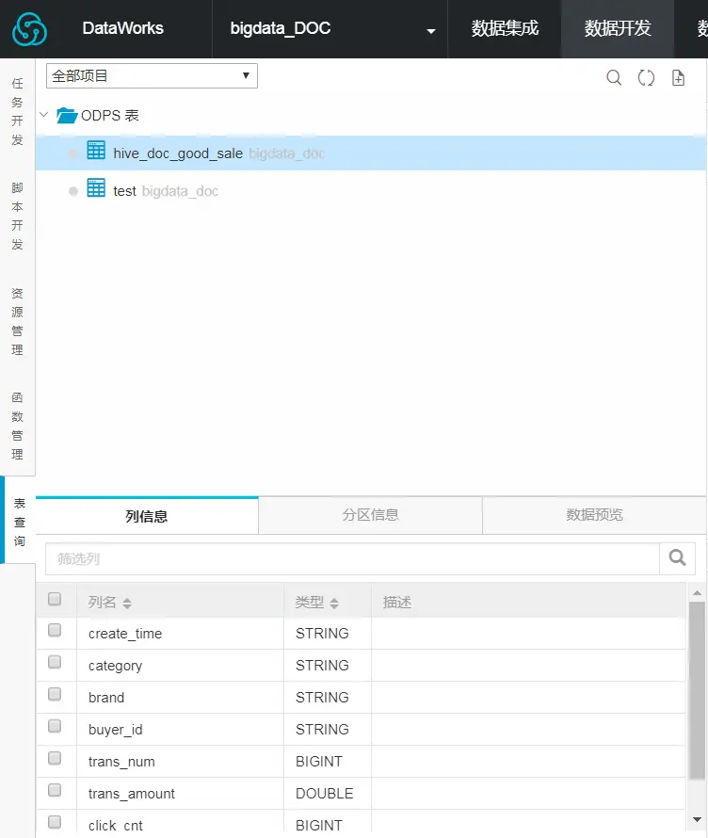Switch to the 列信息 tab
708x838 pixels.
(x=147, y=516)
